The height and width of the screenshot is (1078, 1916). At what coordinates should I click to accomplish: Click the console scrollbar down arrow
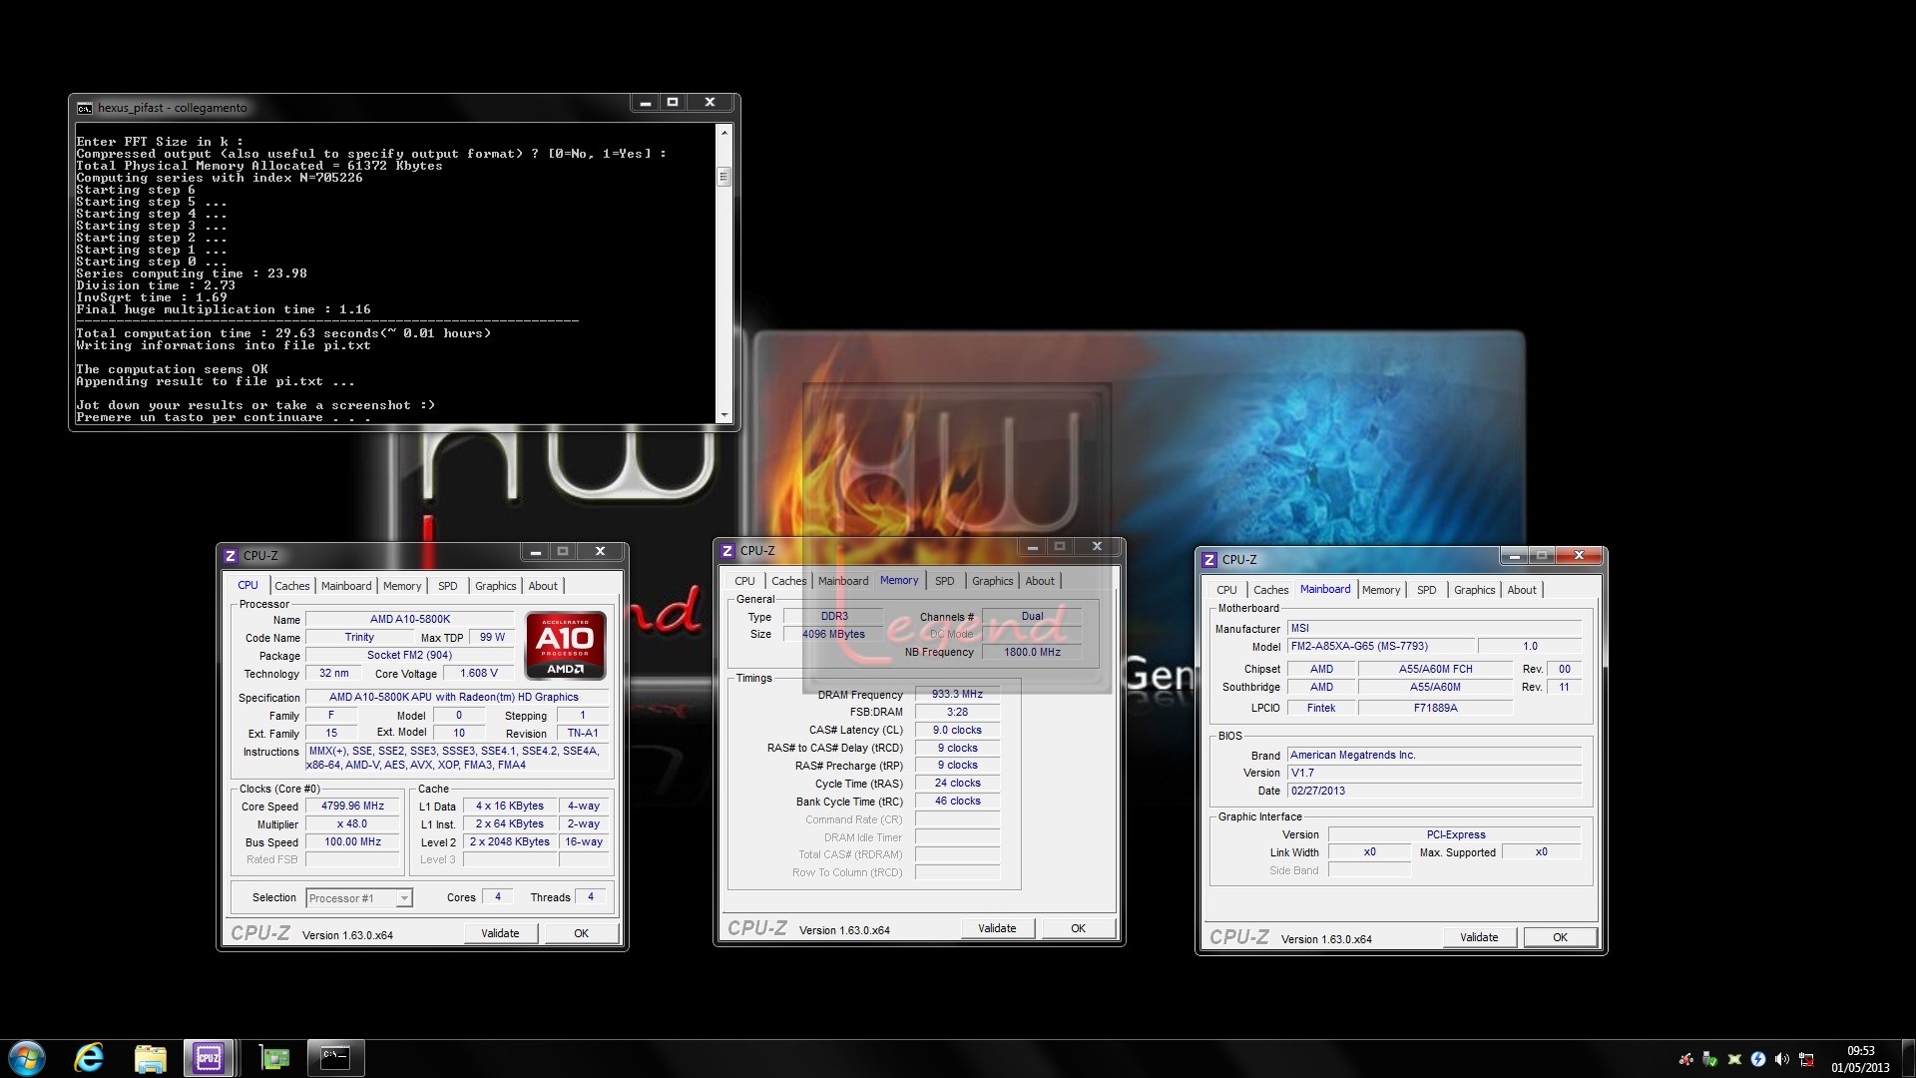tap(724, 414)
